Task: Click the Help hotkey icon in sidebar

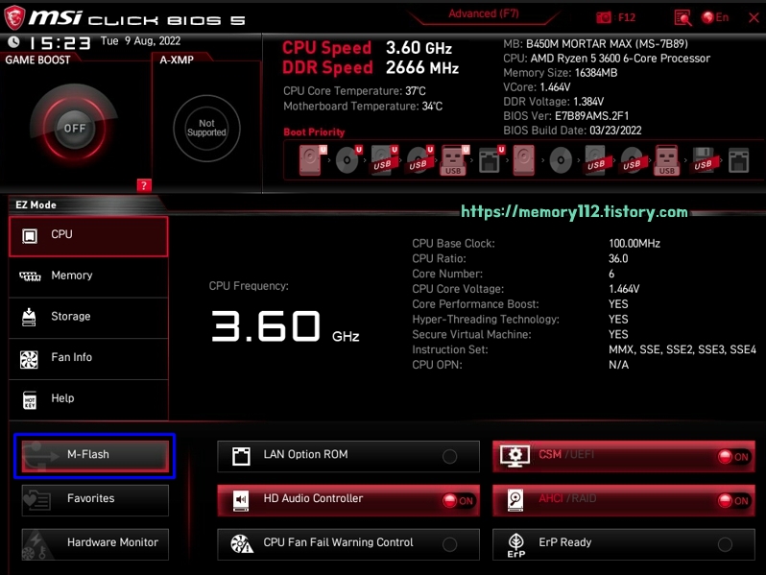Action: 30,400
